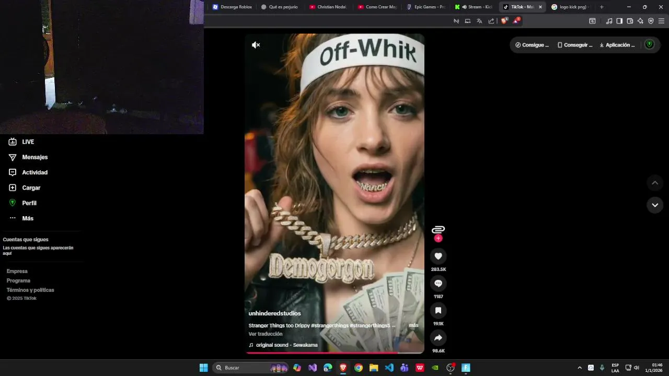Unmute the TikTok video sound
The height and width of the screenshot is (376, 669).
point(256,45)
